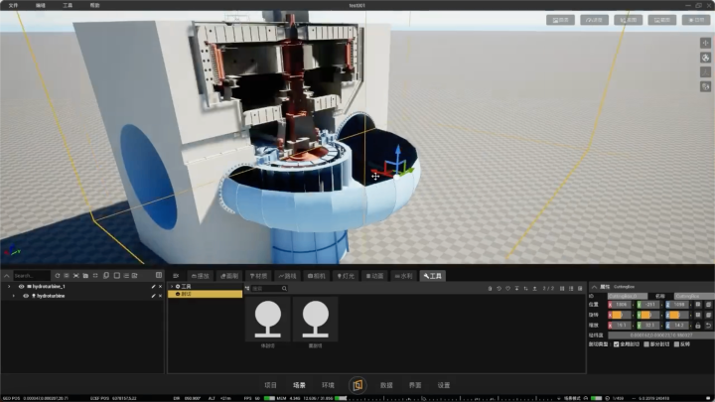The image size is (715, 402).
Task: Select the left cutting tool thumbnail
Action: [267, 319]
